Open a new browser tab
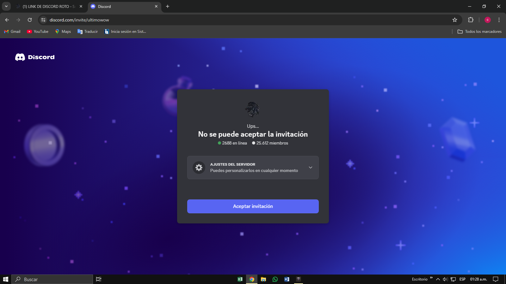Viewport: 506px width, 284px height. coord(168,6)
